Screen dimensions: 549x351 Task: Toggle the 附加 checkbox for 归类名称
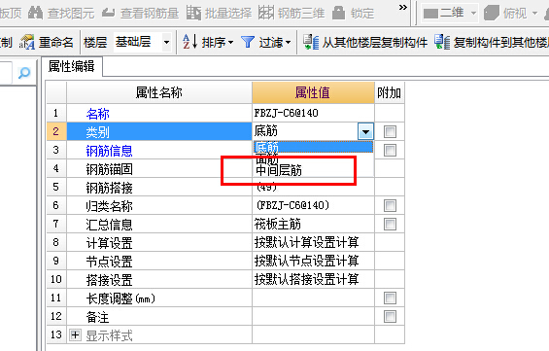click(390, 205)
